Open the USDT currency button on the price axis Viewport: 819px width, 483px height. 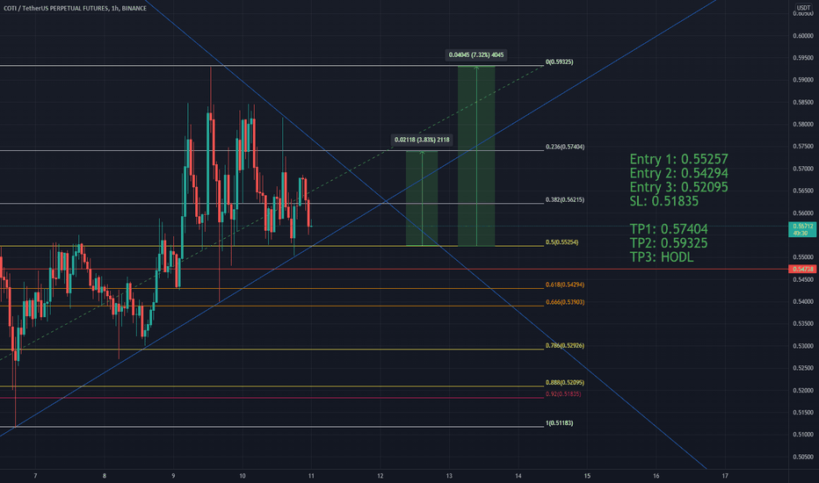pos(803,7)
